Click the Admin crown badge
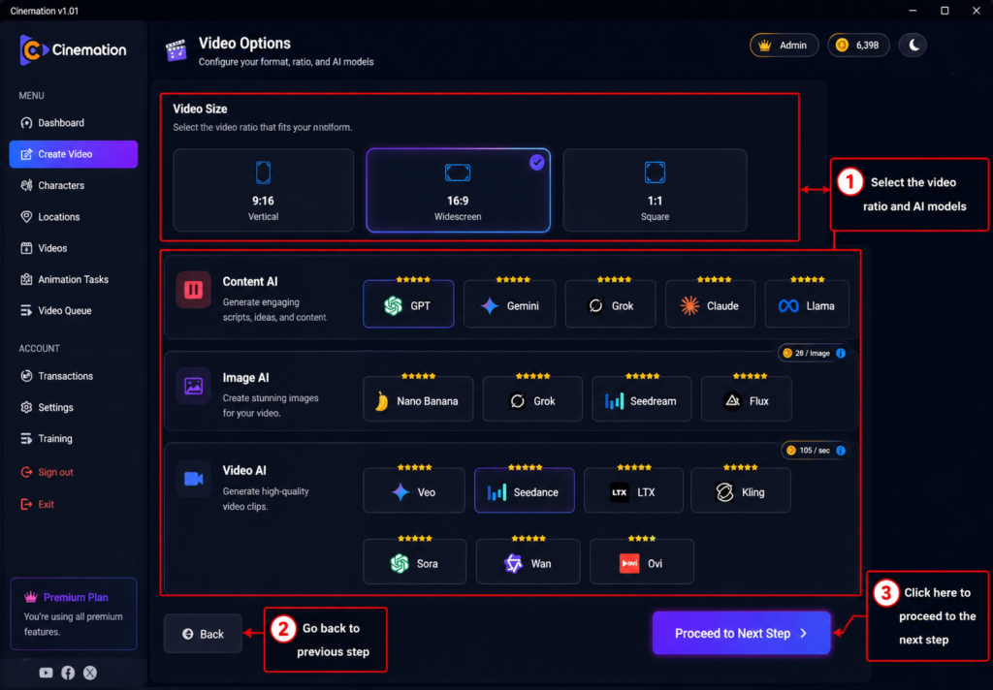 pyautogui.click(x=784, y=46)
